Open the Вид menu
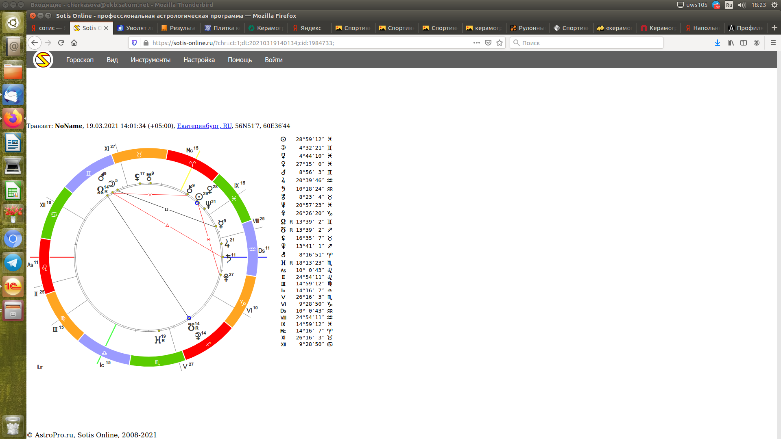The width and height of the screenshot is (781, 439). tap(112, 60)
